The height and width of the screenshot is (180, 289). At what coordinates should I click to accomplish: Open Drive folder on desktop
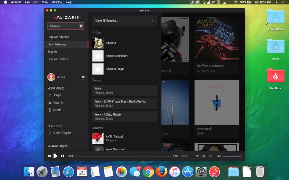point(275,46)
